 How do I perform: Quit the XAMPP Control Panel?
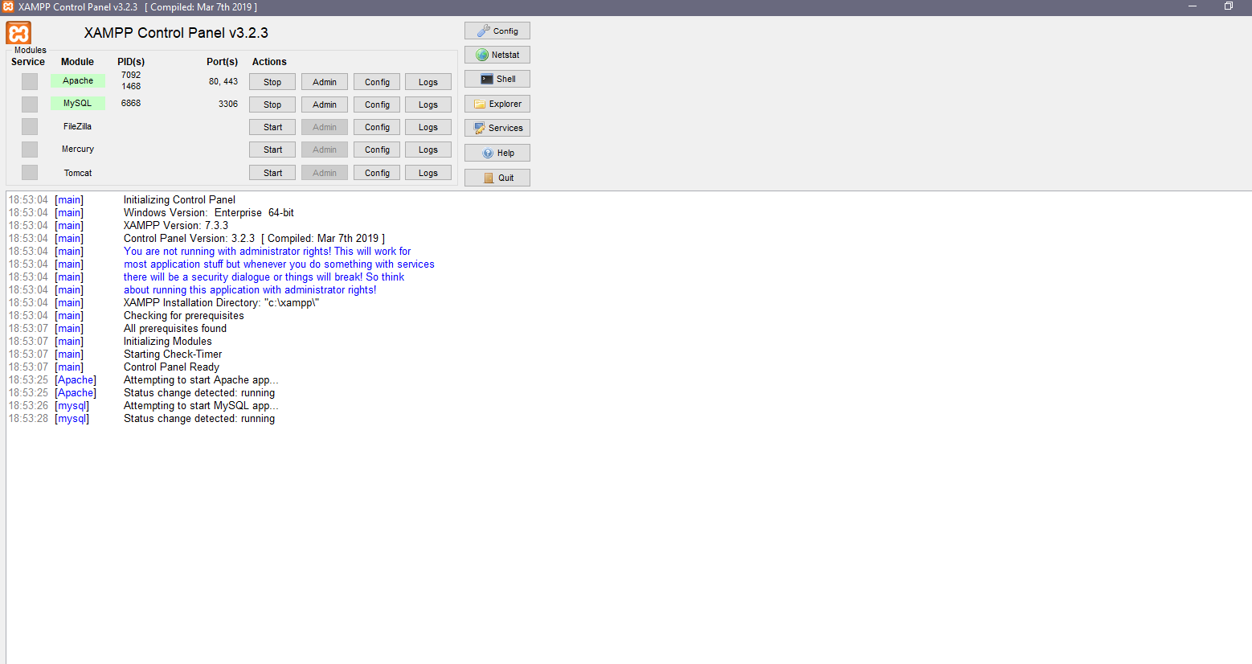497,177
